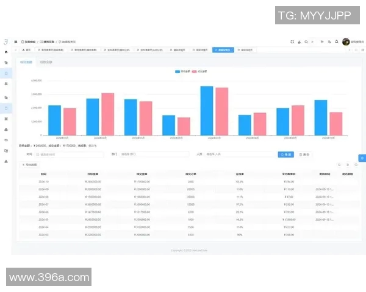Click the 重置 reset button

(303, 155)
